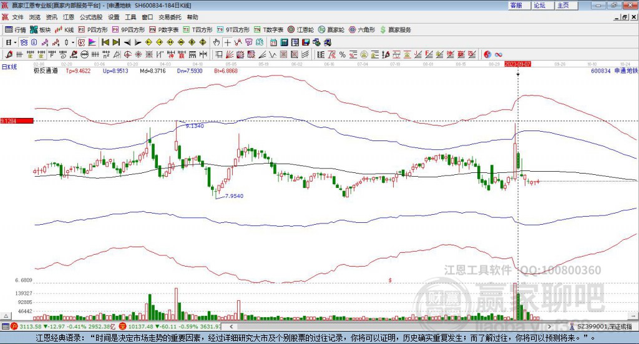The width and height of the screenshot is (639, 344).
Task: Click the 9.1340 high price label
Action: [195, 126]
